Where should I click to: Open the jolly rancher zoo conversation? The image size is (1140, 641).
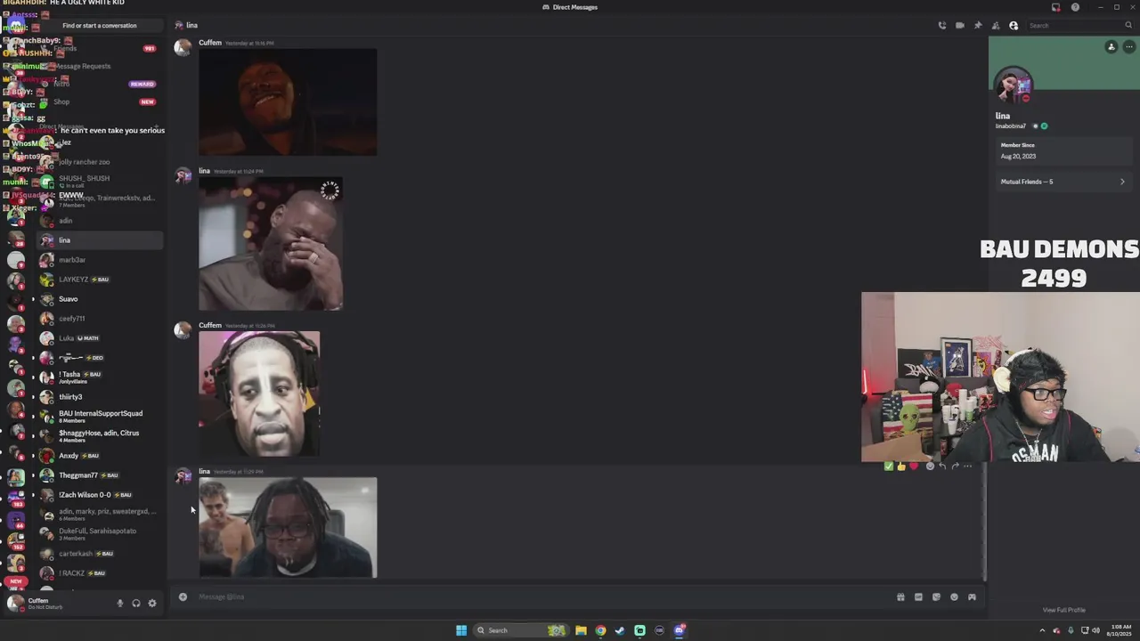point(100,162)
